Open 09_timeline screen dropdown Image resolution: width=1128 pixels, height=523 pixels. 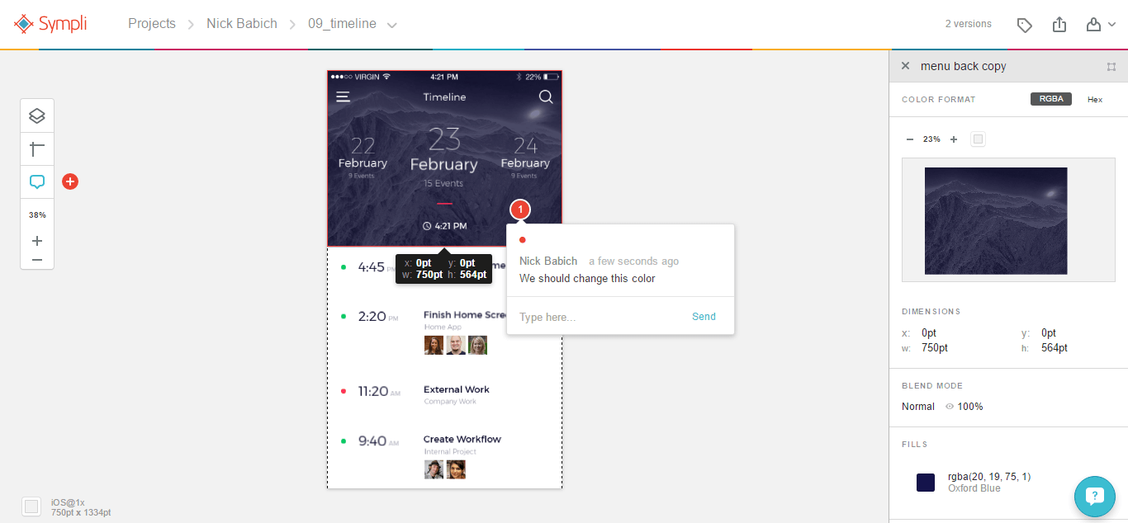pyautogui.click(x=392, y=25)
